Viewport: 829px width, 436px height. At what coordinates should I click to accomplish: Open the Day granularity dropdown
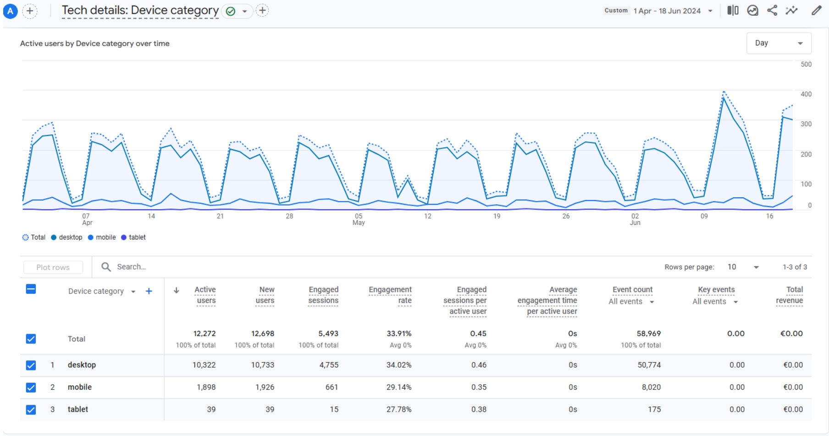(779, 43)
